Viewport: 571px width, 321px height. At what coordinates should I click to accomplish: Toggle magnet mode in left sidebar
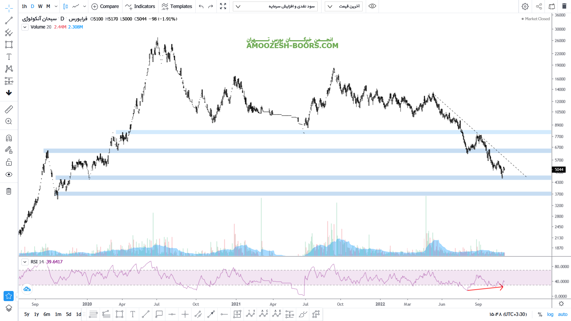tap(9, 138)
